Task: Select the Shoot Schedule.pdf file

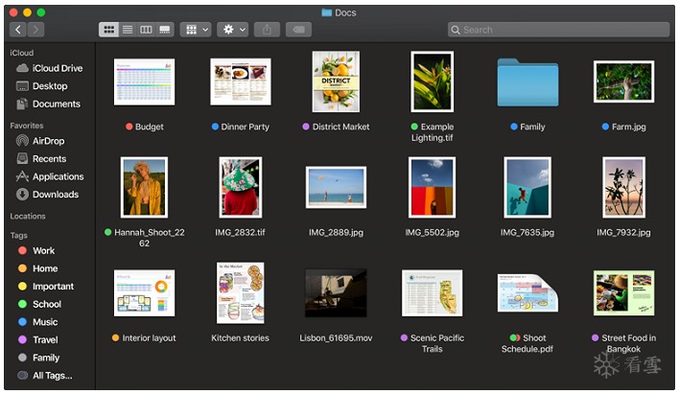Action: click(x=527, y=293)
